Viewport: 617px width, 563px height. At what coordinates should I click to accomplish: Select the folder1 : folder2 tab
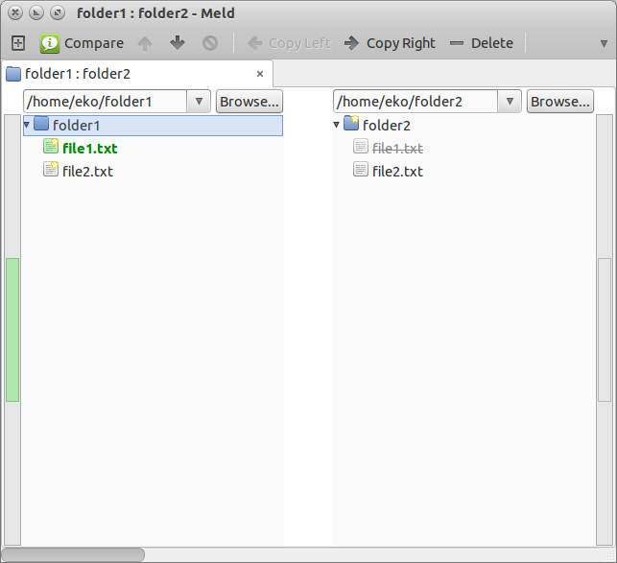(136, 74)
